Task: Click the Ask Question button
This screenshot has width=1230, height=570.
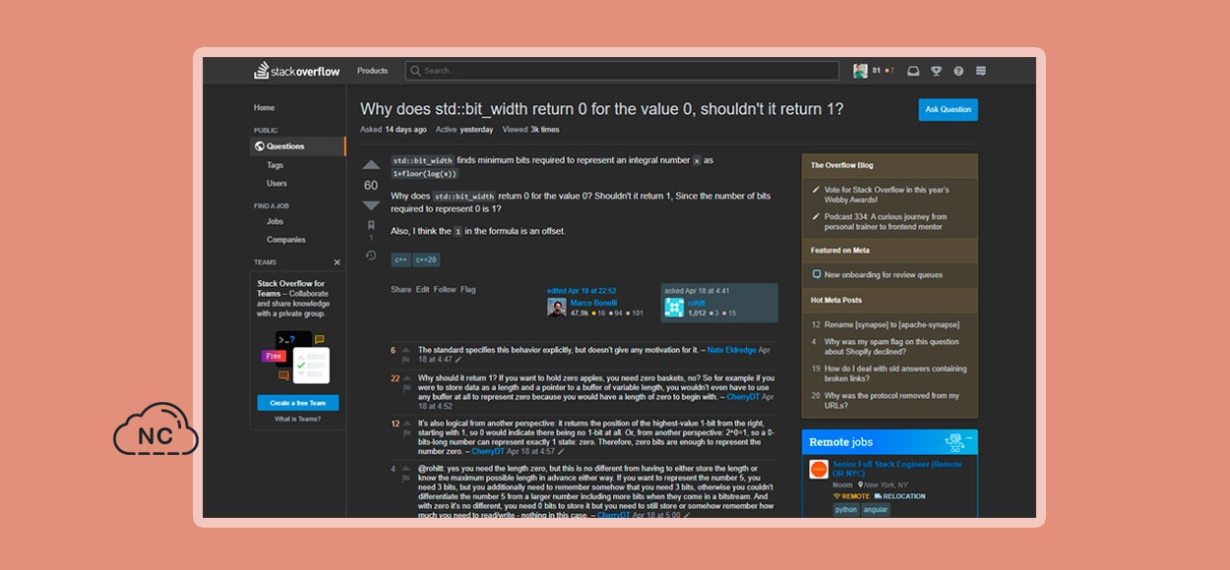Action: pyautogui.click(x=949, y=110)
